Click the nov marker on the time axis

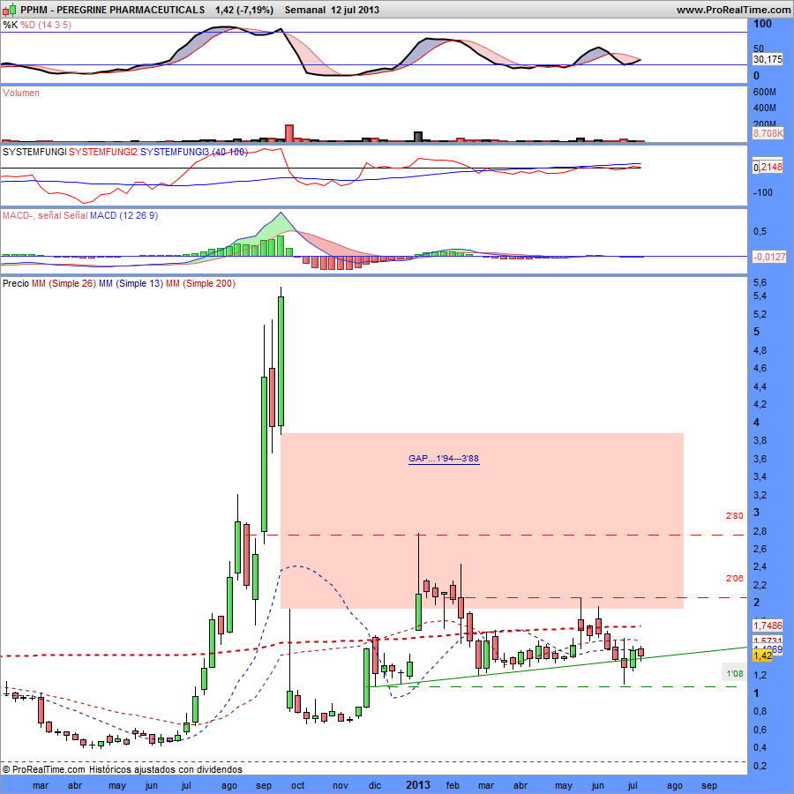(341, 785)
